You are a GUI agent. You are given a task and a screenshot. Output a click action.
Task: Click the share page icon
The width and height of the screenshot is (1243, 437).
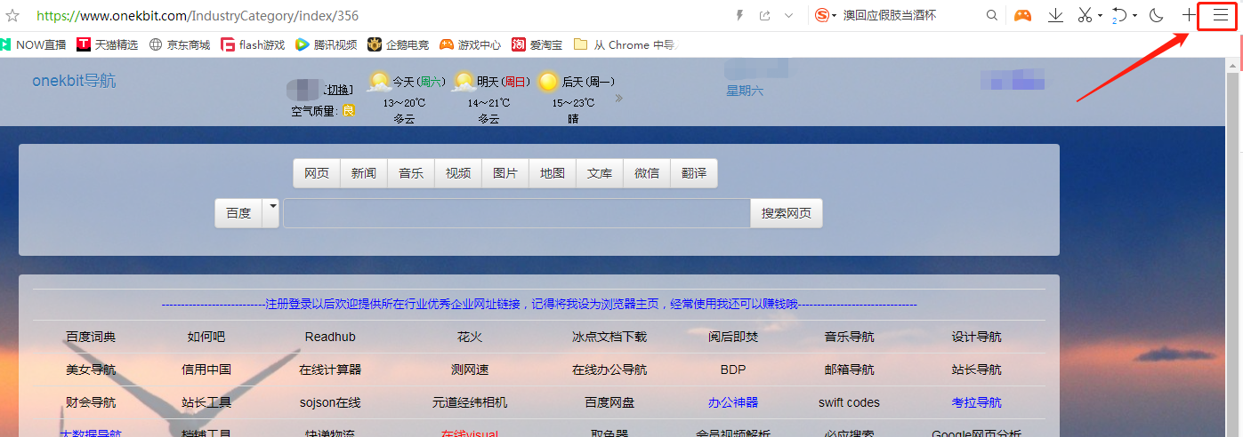pos(764,16)
